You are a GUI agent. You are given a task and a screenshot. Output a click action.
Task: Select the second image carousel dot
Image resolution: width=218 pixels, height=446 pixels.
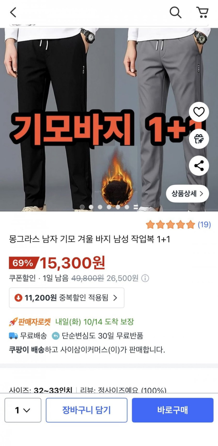coord(91,207)
